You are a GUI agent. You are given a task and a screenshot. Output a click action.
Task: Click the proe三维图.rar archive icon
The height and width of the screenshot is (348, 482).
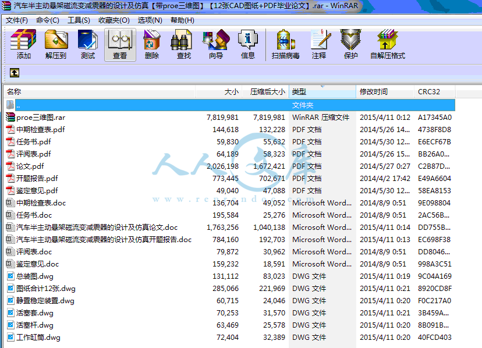[x=10, y=117]
